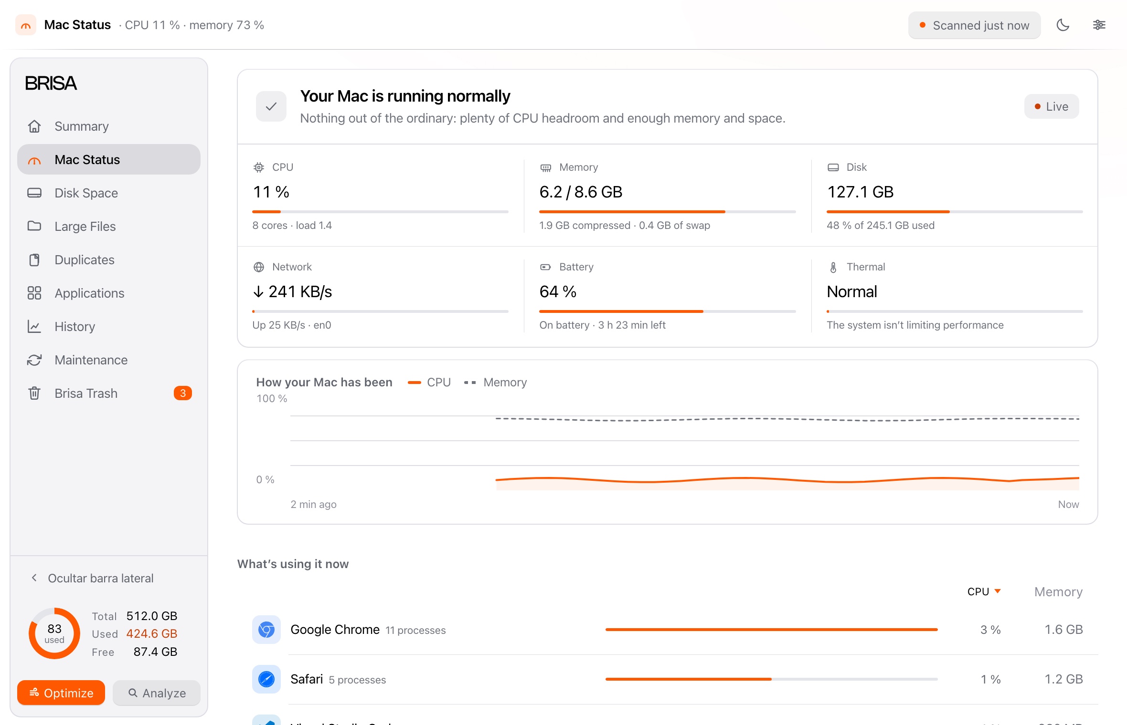Open Large Files section
The image size is (1127, 725).
click(x=109, y=227)
